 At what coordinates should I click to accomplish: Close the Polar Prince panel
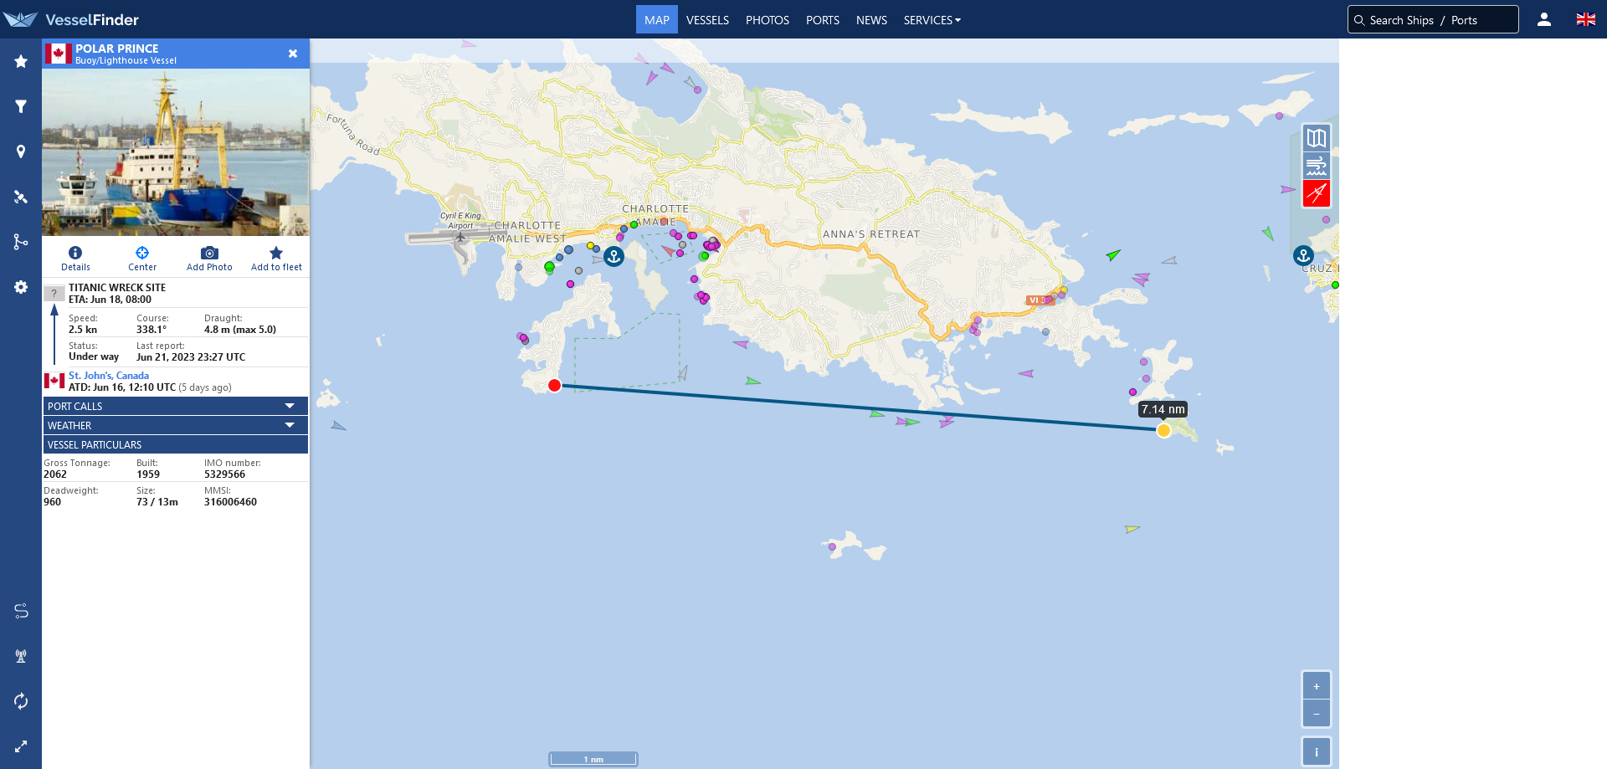(x=293, y=54)
